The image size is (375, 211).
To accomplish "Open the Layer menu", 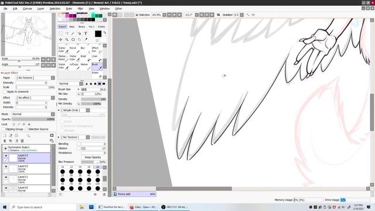I will [40, 9].
